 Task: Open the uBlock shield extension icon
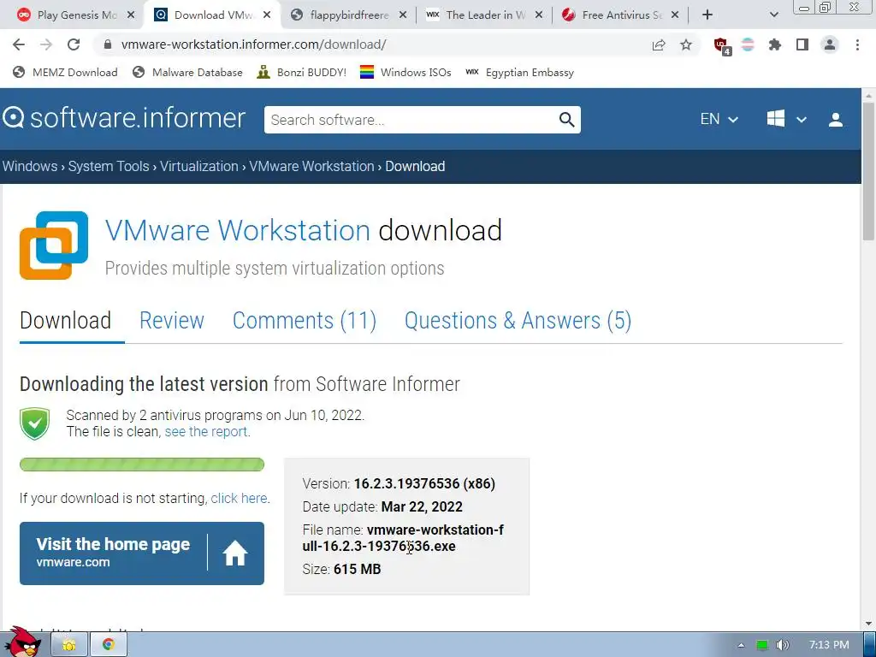(722, 46)
